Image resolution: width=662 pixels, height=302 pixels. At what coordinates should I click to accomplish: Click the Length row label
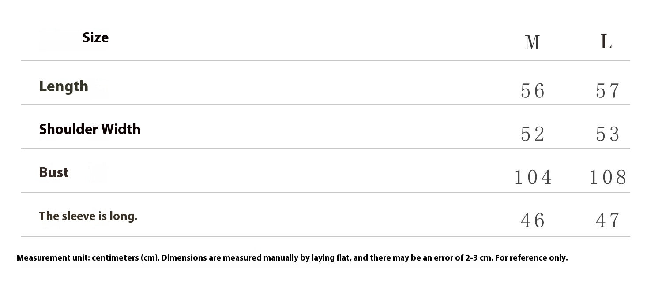pos(64,86)
